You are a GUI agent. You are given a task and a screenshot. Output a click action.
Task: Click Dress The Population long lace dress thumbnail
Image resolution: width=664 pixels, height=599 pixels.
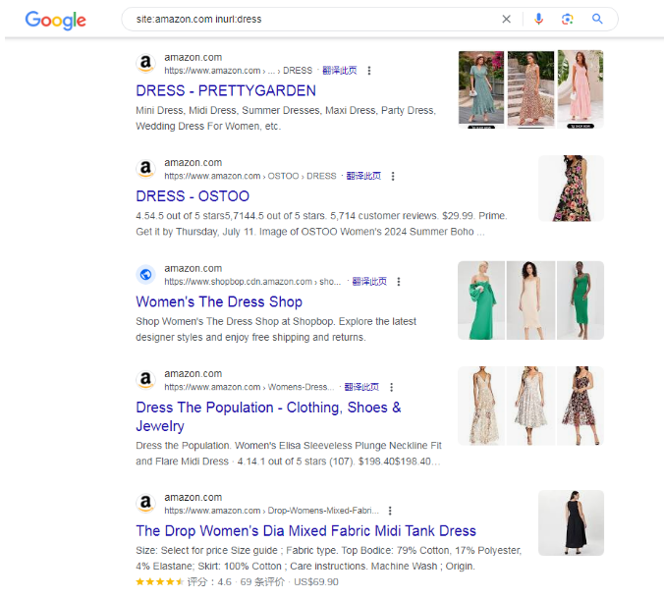coord(481,406)
